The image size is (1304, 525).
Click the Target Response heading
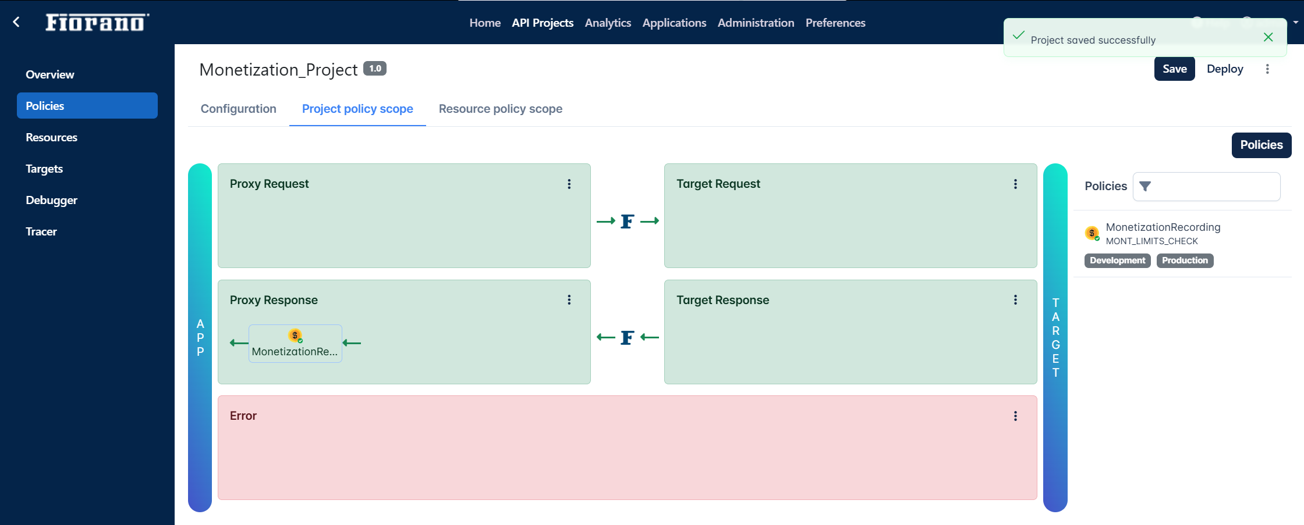click(722, 300)
